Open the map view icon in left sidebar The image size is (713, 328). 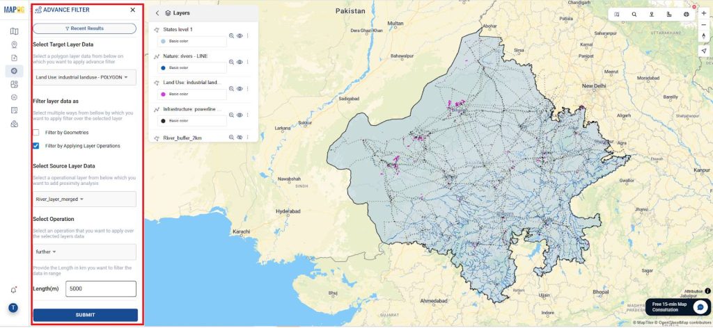(x=14, y=31)
